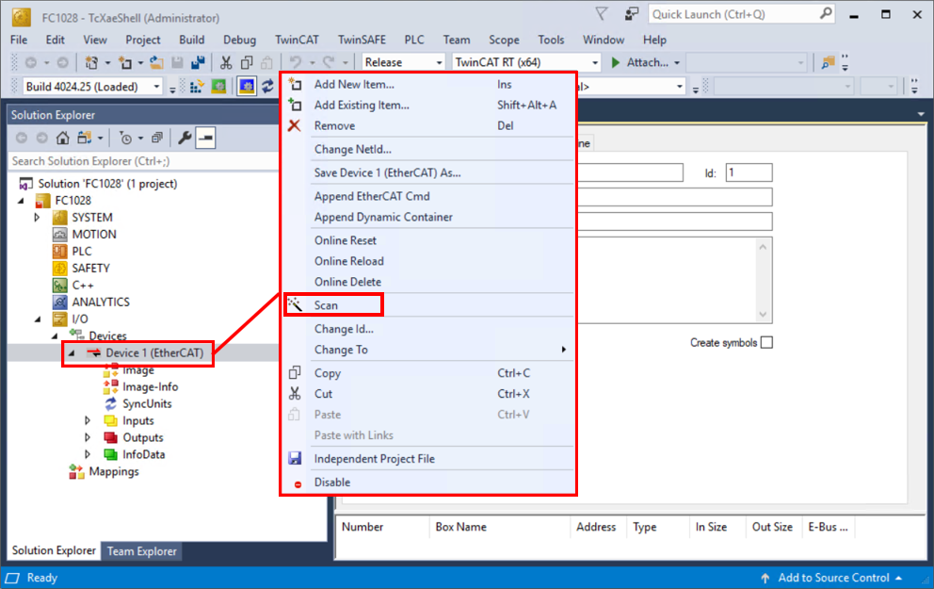Image resolution: width=934 pixels, height=589 pixels.
Task: Expand the Inputs tree node
Action: tap(88, 421)
